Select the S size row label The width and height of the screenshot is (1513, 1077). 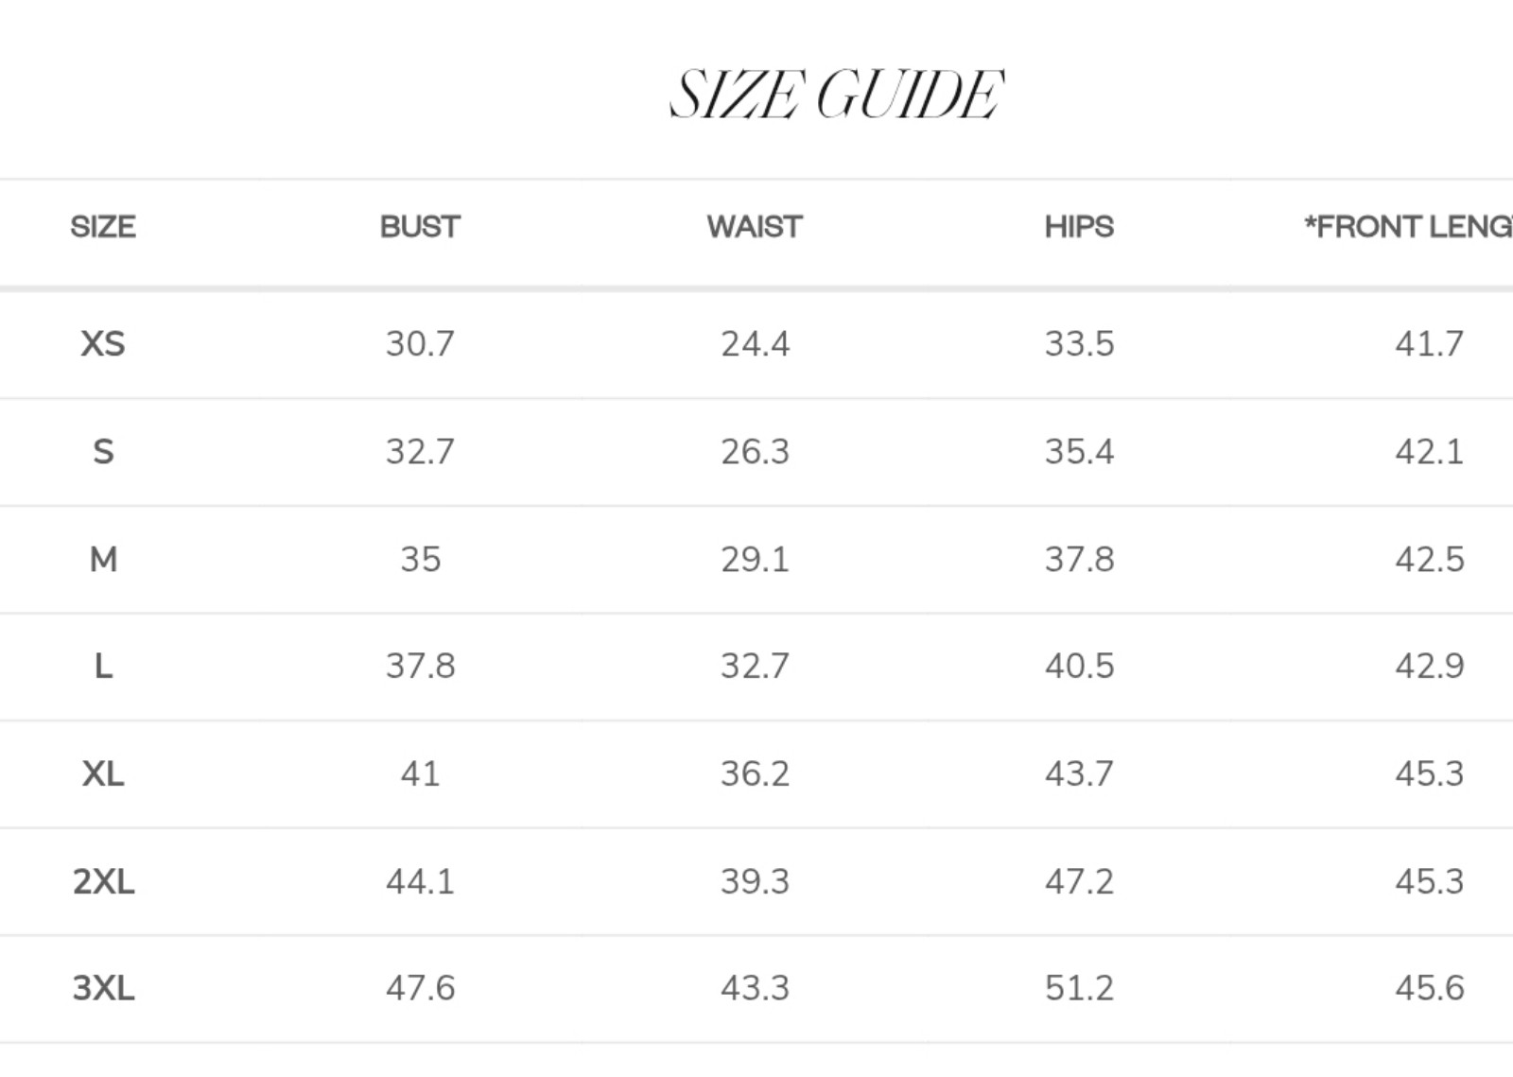click(103, 451)
